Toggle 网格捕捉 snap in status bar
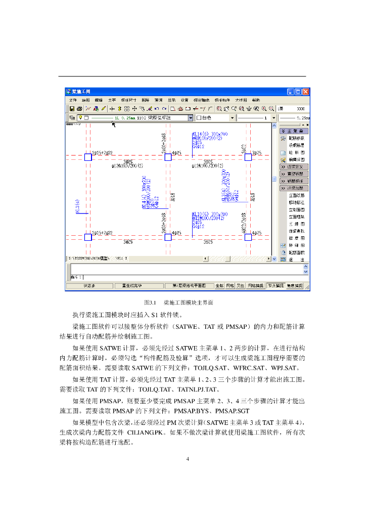The image size is (366, 518). pos(256,286)
